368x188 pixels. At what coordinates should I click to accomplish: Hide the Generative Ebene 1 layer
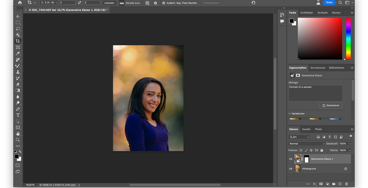click(x=291, y=159)
